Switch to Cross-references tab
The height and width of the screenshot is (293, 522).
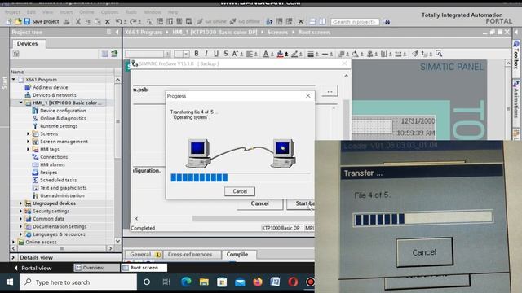point(190,255)
